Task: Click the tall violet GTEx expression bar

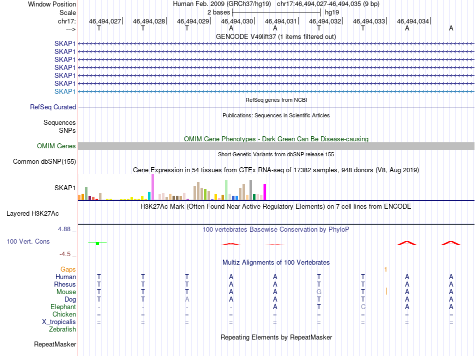Action: (x=152, y=187)
